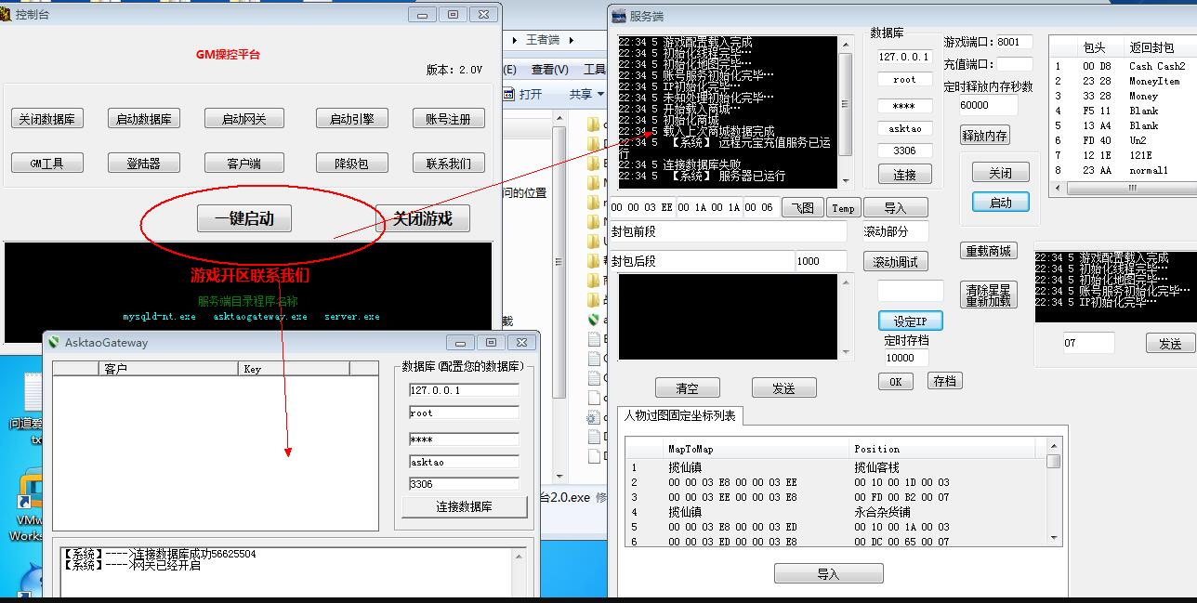The height and width of the screenshot is (603, 1197).
Task: Click the 客户 column header in AsktaoGateway
Action: click(167, 369)
